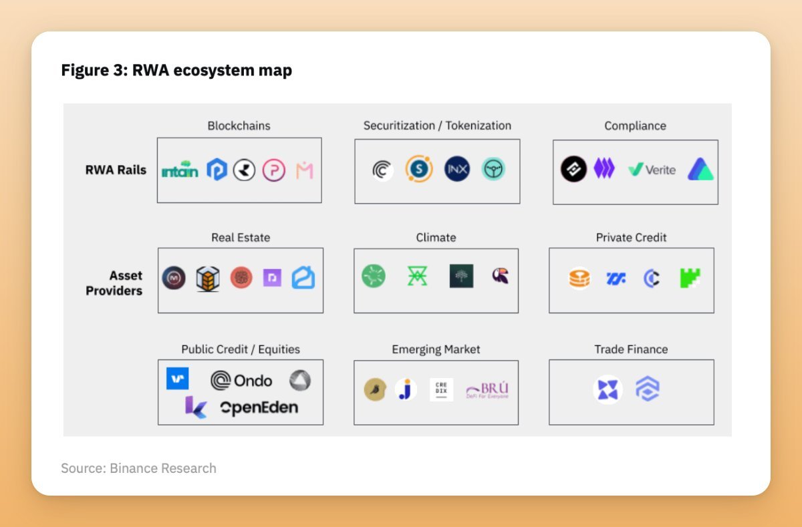Viewport: 802px width, 527px height.
Task: Click the stacked hexagon layers logo in Trade Finance
Action: click(647, 389)
